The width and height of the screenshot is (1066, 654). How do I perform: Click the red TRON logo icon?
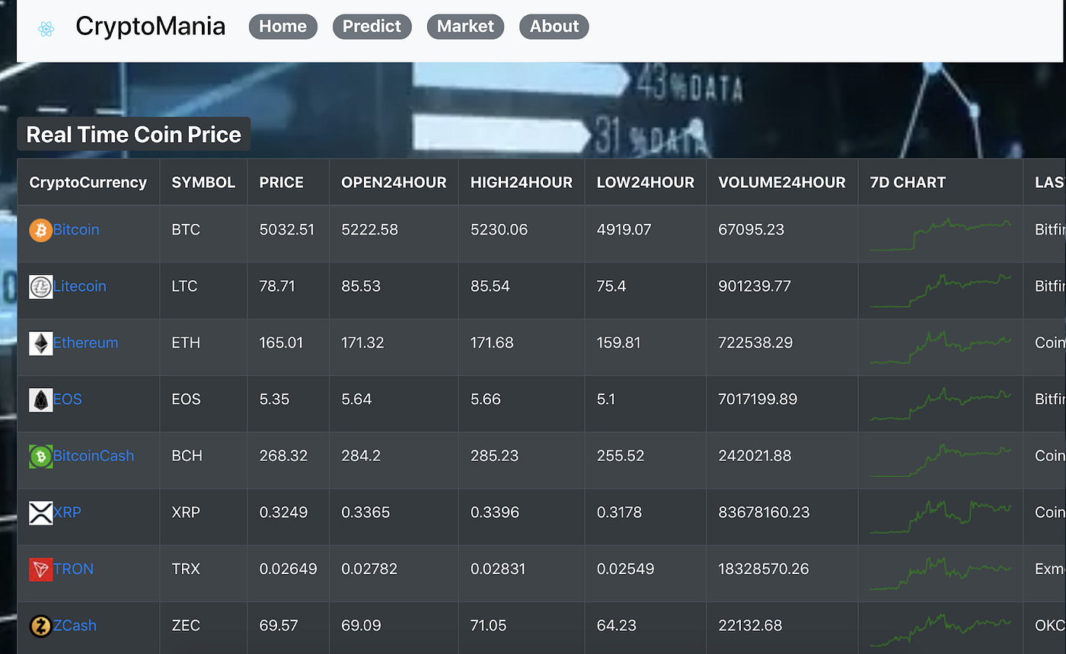[40, 569]
